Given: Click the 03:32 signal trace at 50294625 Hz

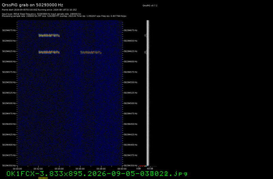Looking at the screenshot, I should point(49,52).
